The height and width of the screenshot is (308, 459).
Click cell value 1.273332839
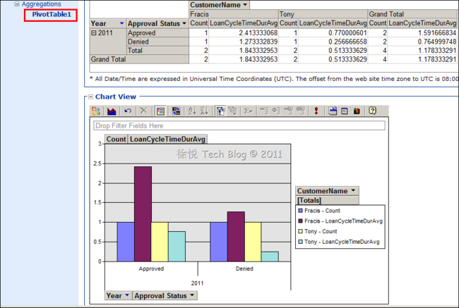pyautogui.click(x=243, y=42)
